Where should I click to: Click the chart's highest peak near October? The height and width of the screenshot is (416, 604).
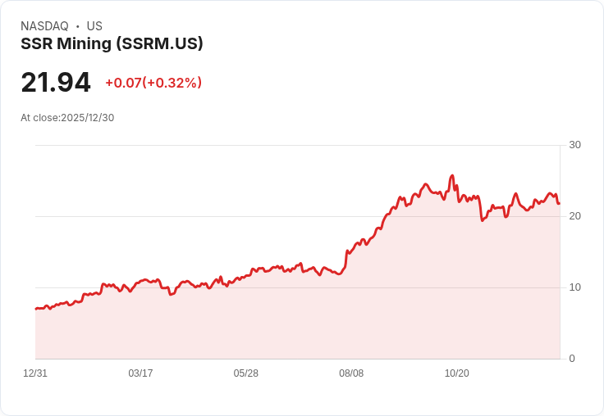(x=452, y=176)
